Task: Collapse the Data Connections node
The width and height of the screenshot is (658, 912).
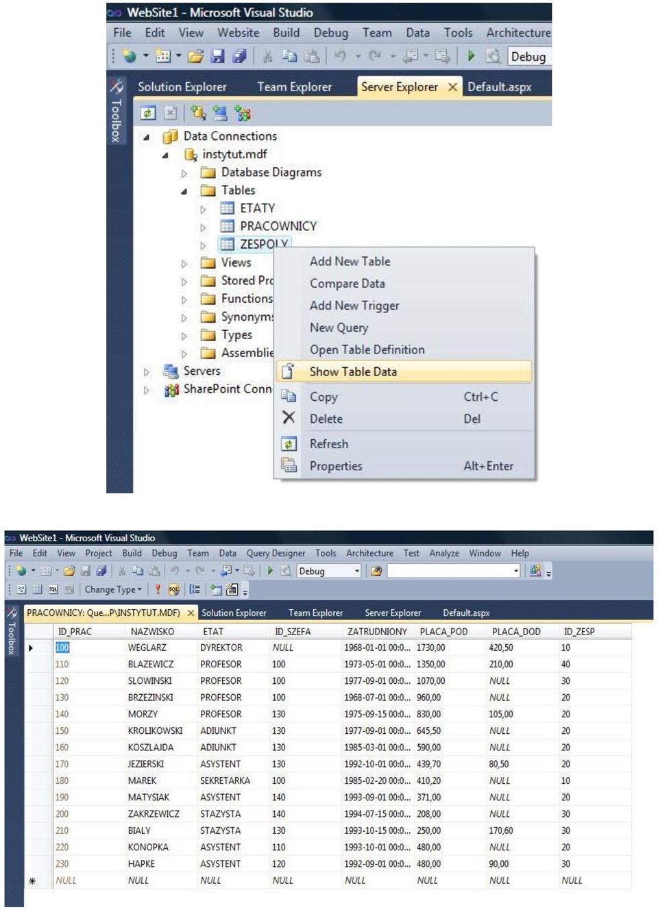Action: tap(146, 137)
